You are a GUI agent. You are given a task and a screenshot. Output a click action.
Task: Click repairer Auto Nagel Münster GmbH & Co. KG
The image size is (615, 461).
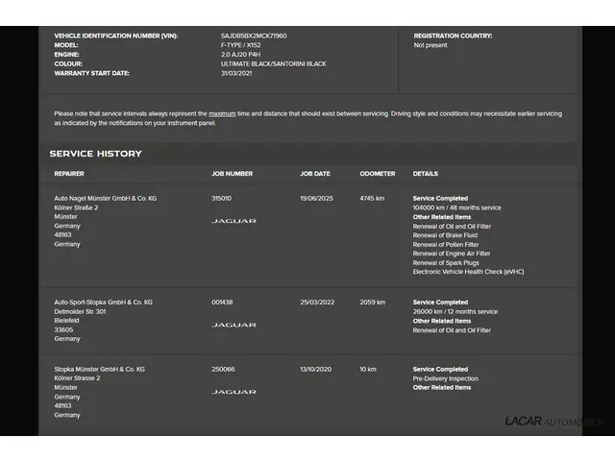coord(105,198)
